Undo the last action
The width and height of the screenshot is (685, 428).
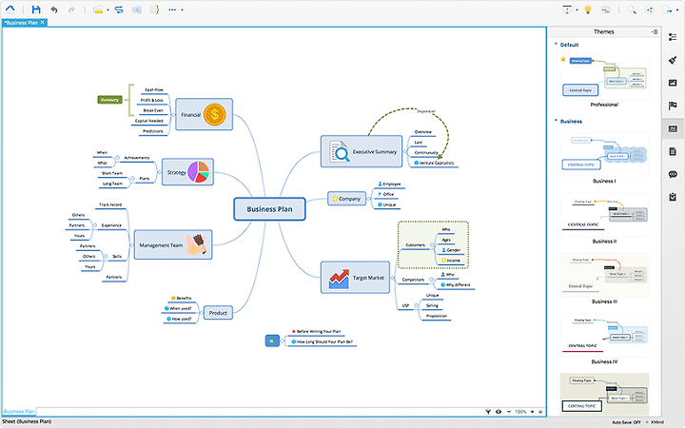54,10
